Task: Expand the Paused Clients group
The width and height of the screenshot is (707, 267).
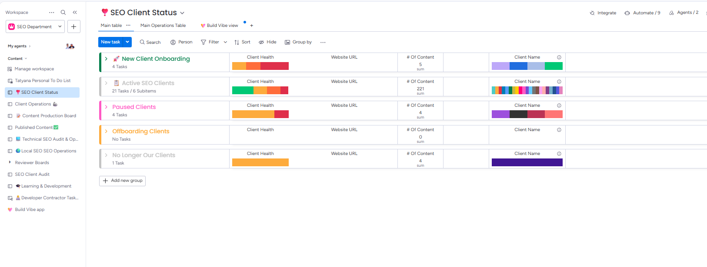Action: coord(106,107)
